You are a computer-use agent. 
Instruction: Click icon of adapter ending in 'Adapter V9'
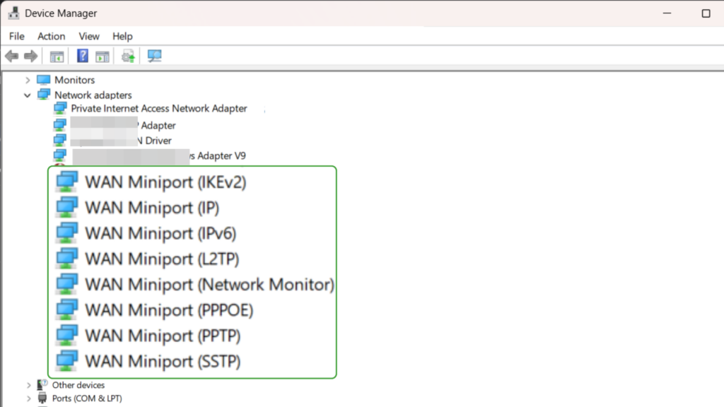[x=60, y=155]
